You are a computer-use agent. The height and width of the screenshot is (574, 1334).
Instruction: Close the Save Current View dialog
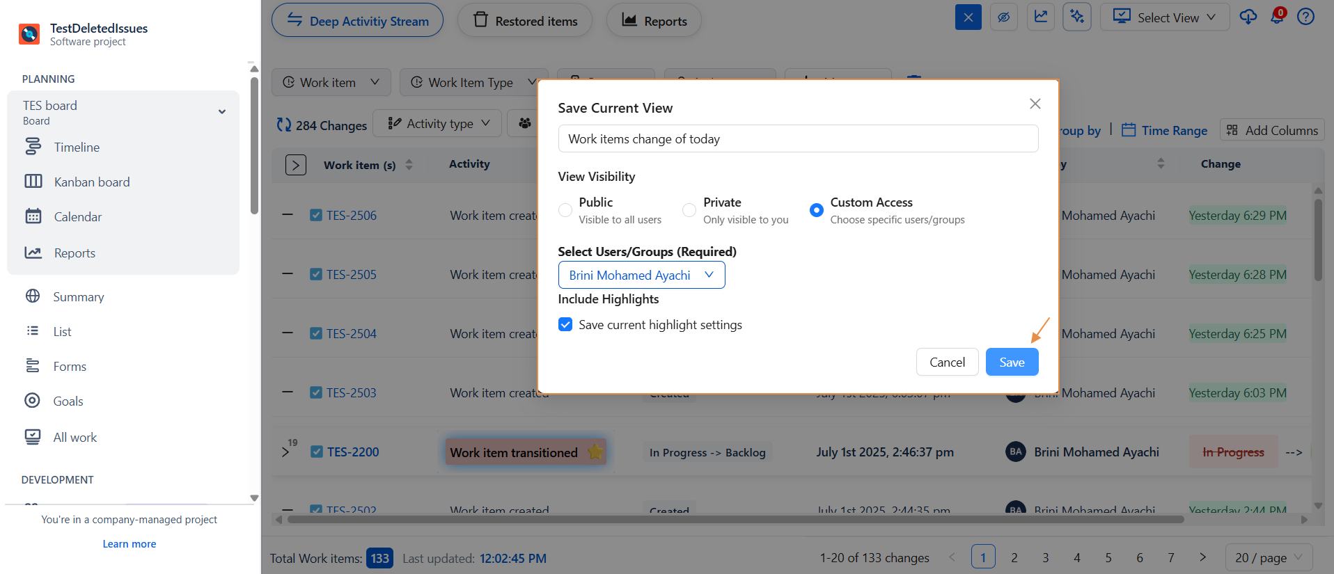tap(1035, 104)
